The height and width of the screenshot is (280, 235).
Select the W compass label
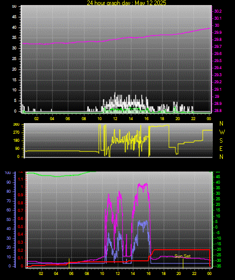pos(222,132)
